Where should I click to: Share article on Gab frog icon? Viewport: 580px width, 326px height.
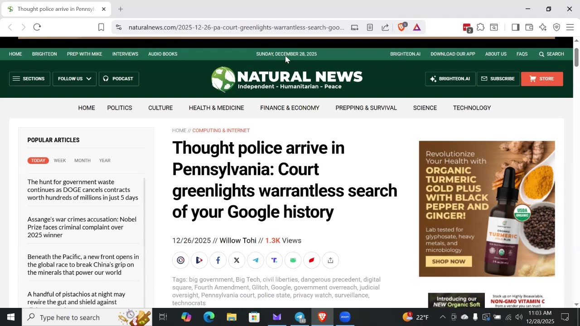click(293, 260)
